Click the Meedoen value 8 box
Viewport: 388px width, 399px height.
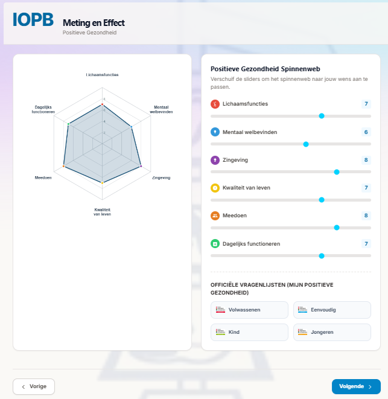point(366,215)
